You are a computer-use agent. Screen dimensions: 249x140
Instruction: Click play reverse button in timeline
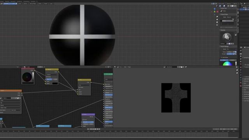(94, 129)
